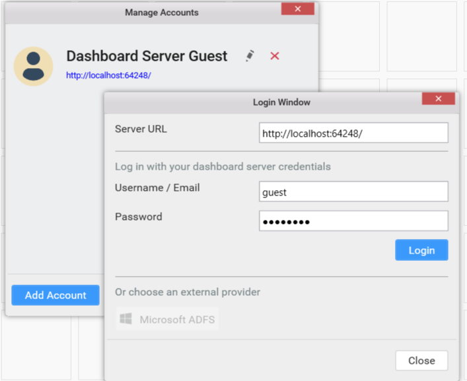Click the Login Window title bar
The height and width of the screenshot is (381, 467).
pyautogui.click(x=281, y=102)
